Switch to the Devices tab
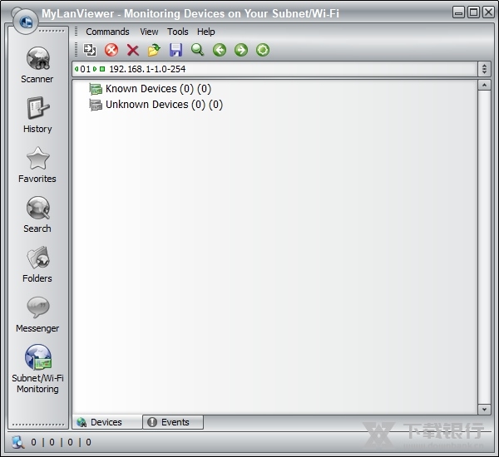Image resolution: width=499 pixels, height=457 pixels. (x=106, y=422)
